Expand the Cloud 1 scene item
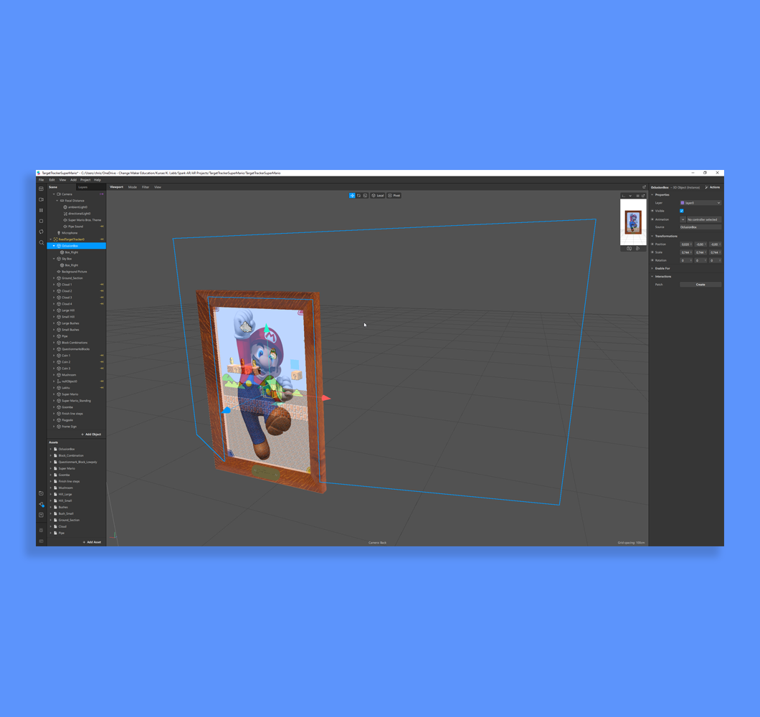The image size is (760, 717). pyautogui.click(x=54, y=285)
